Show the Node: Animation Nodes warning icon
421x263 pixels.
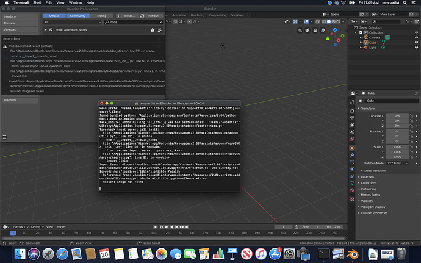153,30
